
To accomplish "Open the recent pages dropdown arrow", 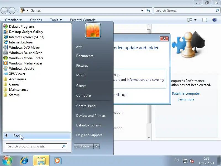I will click(x=18, y=11).
